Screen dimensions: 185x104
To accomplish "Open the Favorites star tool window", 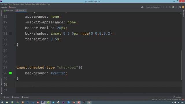I will 1,91.
